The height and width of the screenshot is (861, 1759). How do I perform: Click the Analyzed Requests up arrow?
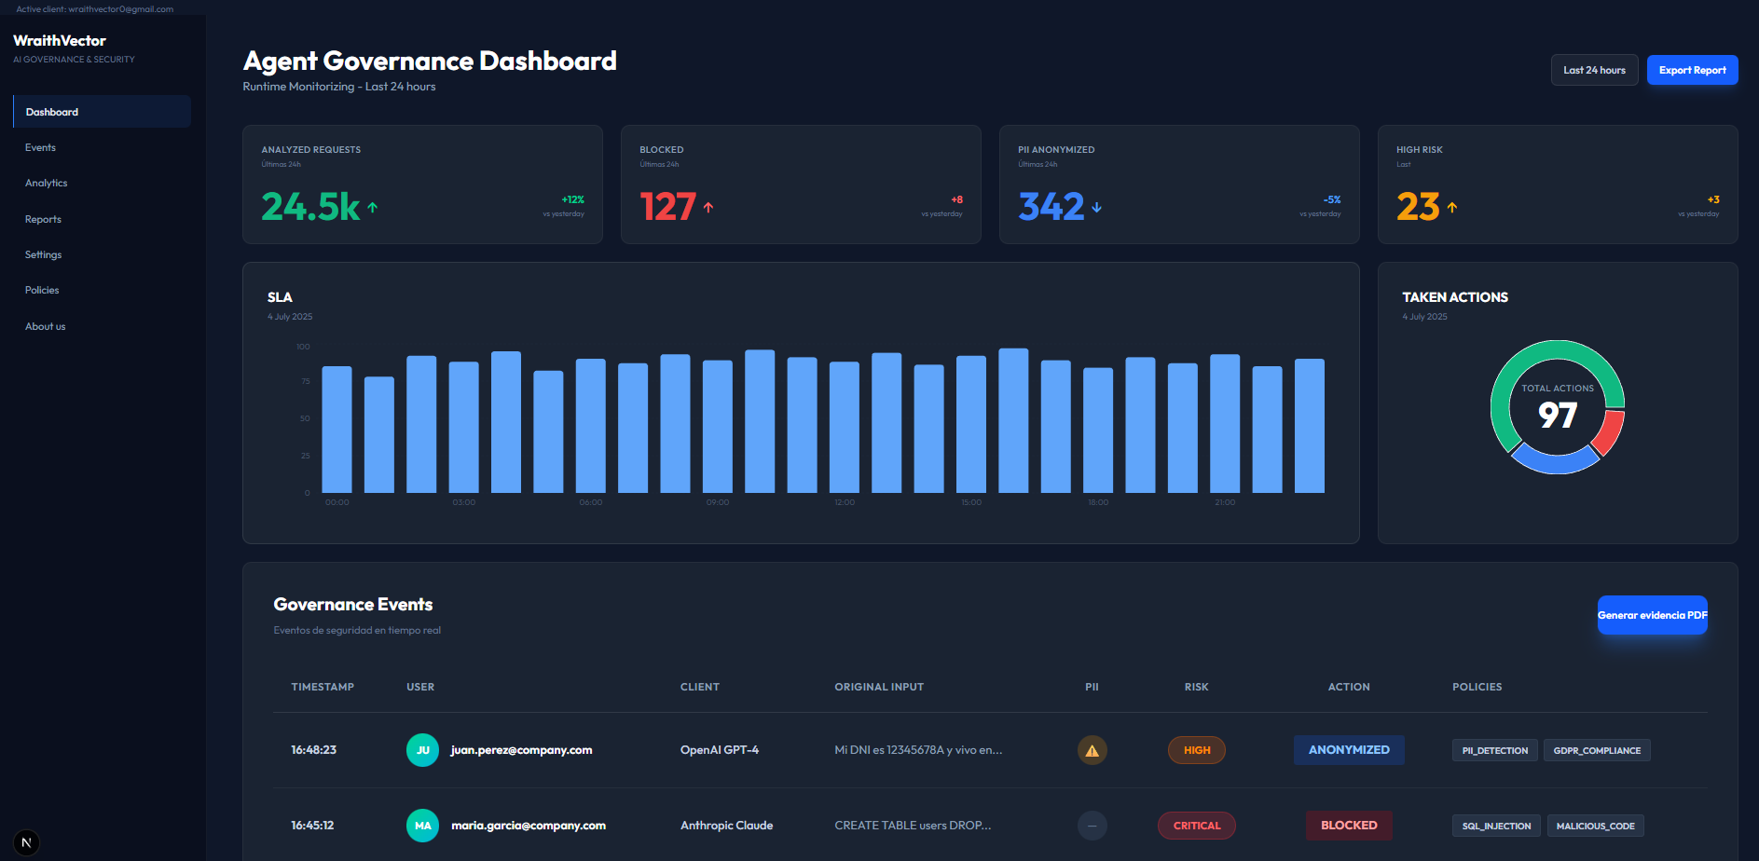pos(373,208)
